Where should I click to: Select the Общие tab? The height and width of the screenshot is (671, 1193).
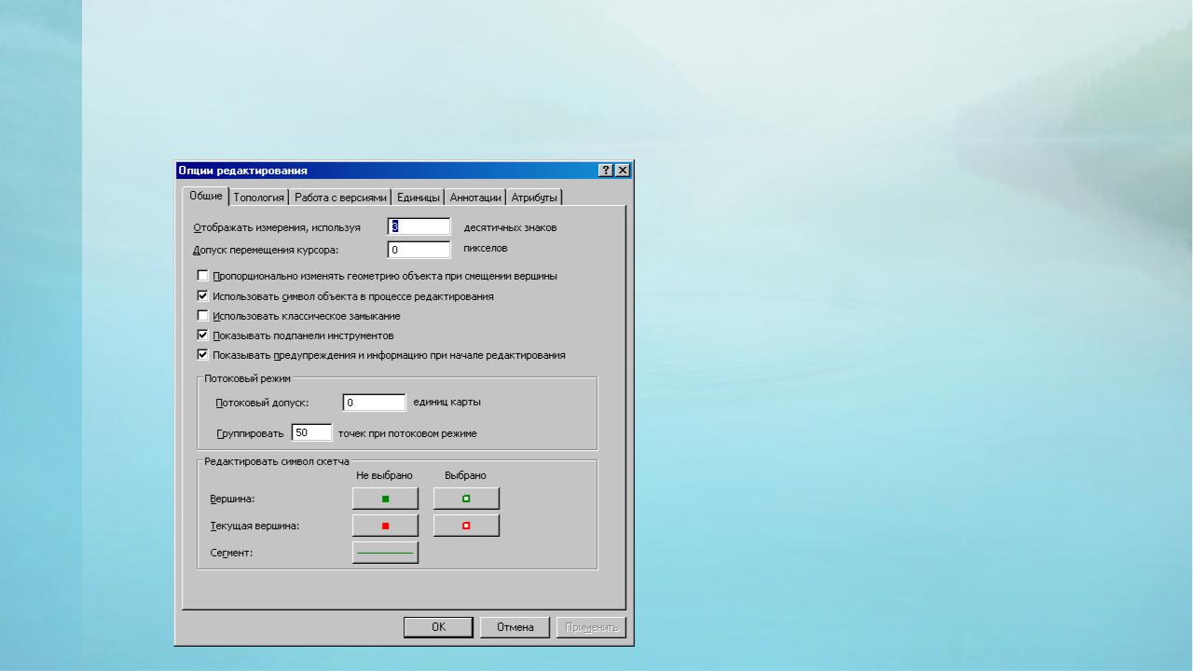pyautogui.click(x=206, y=196)
